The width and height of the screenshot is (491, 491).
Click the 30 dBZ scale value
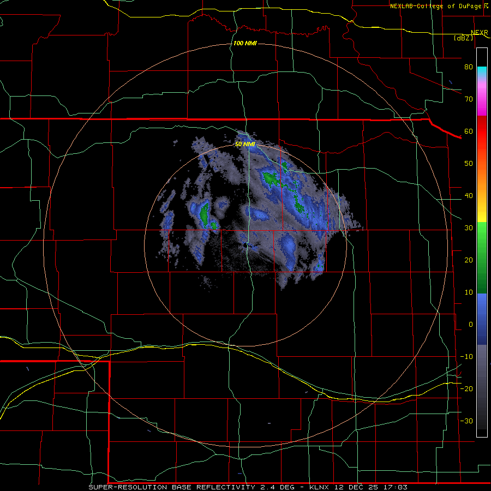(x=469, y=227)
